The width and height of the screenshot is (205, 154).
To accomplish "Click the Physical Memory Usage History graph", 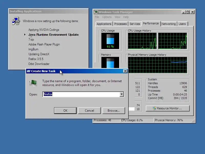I will 158,65.
